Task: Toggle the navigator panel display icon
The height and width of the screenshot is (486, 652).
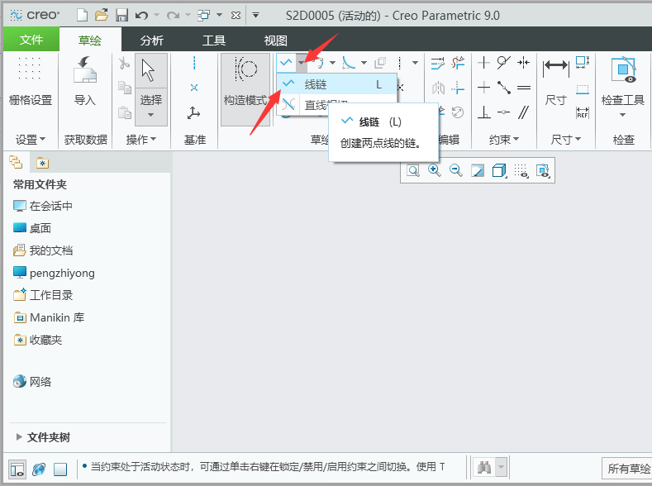Action: [17, 469]
